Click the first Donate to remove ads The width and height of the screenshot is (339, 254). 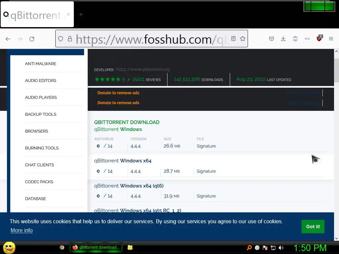coord(118,93)
